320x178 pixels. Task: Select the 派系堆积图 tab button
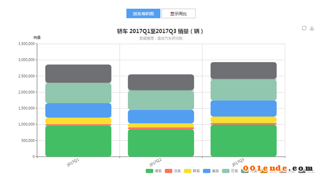coord(143,13)
